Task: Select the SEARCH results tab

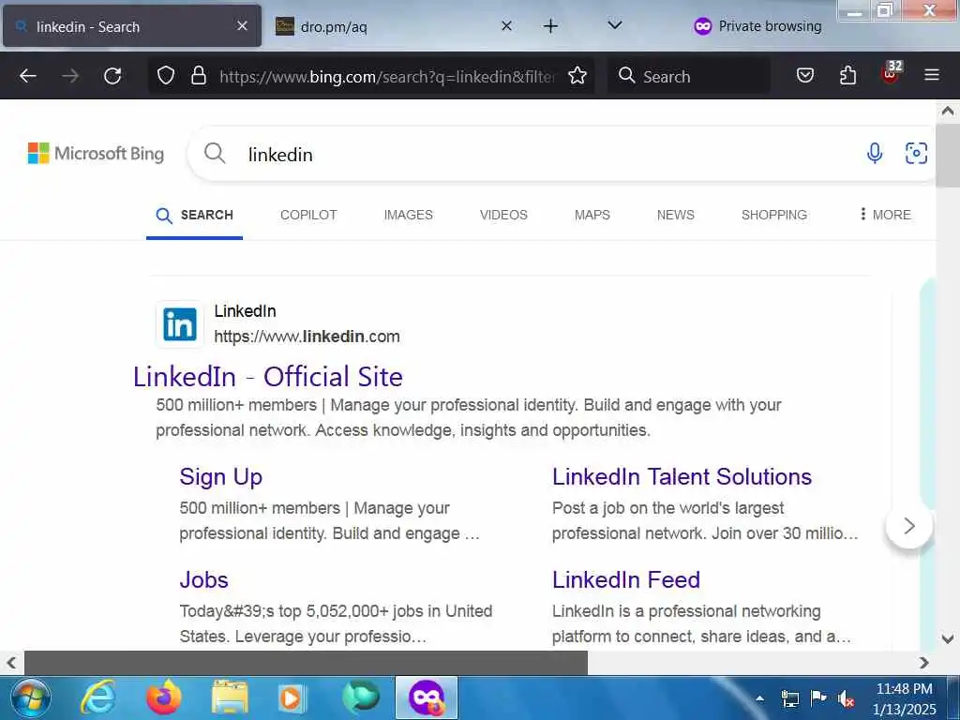Action: tap(194, 215)
